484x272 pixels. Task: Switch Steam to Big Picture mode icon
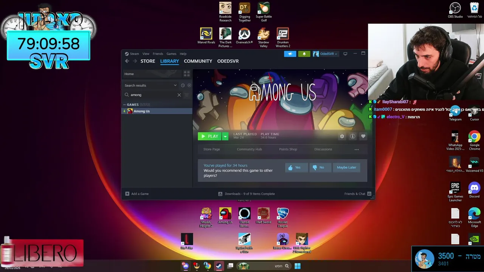[345, 54]
